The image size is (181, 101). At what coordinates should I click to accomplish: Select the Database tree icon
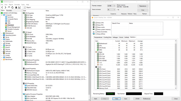[x=4, y=57]
